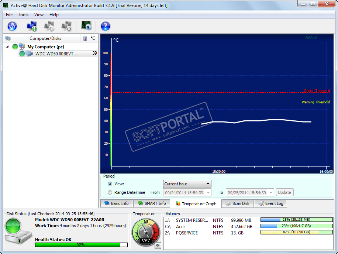Screen dimensions: 338x254
Task: Click the thermometer column header icon
Action: click(85, 38)
